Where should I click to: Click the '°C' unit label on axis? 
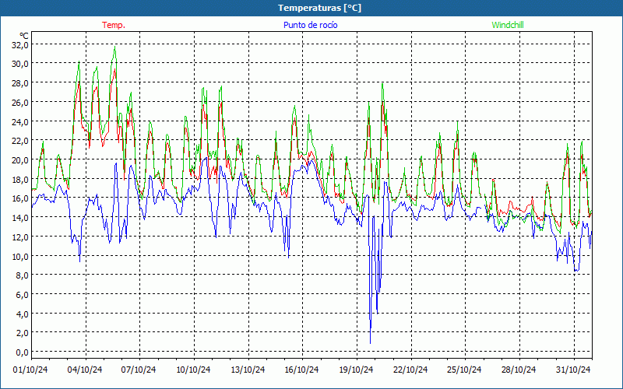pos(24,36)
